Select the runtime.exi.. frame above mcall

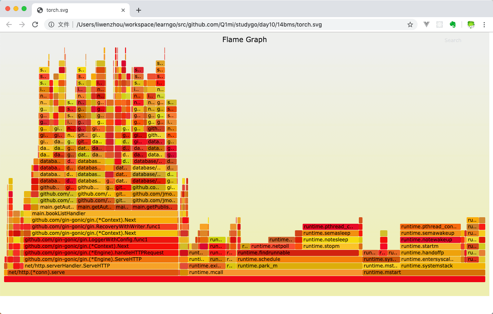(207, 266)
